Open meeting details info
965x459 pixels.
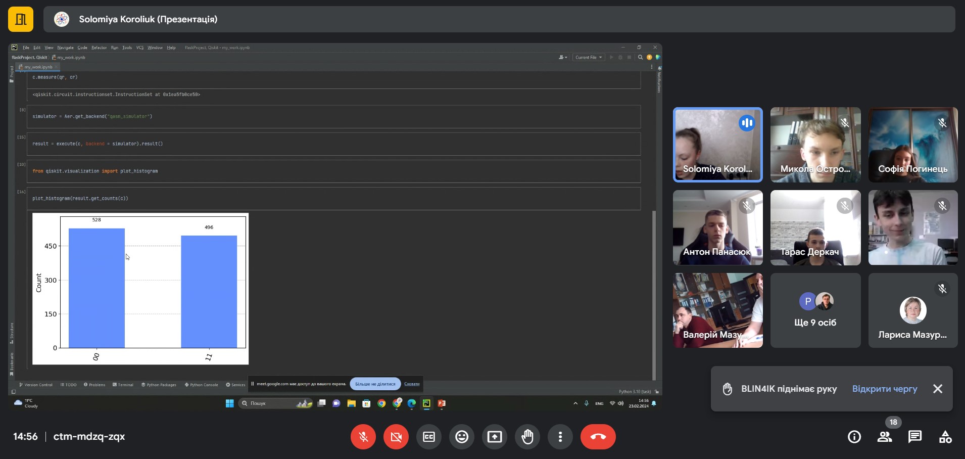click(854, 437)
